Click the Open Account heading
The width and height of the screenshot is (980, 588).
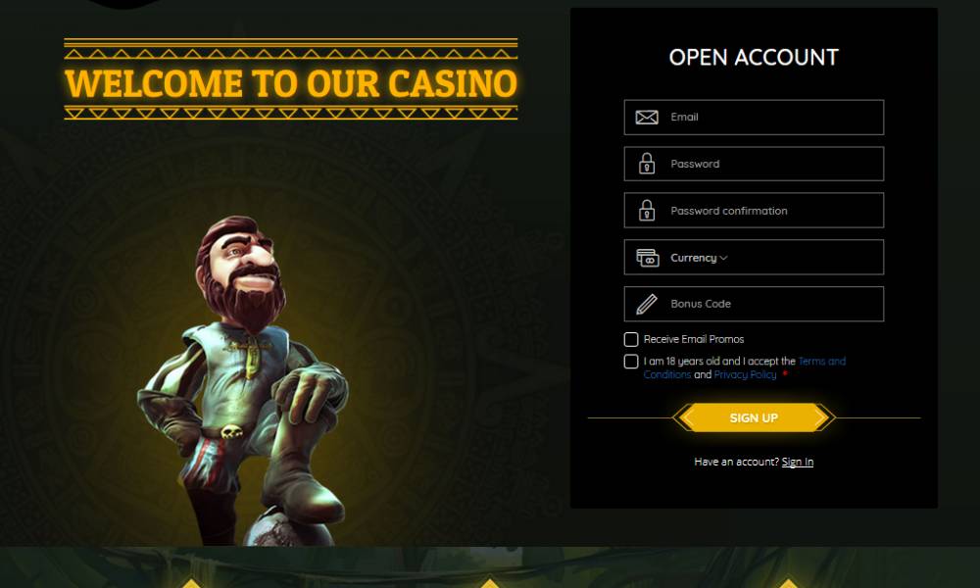[x=754, y=58]
